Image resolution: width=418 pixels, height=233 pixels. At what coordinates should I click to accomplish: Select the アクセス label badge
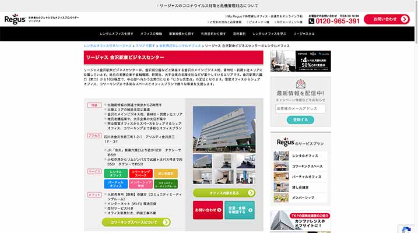click(x=94, y=136)
